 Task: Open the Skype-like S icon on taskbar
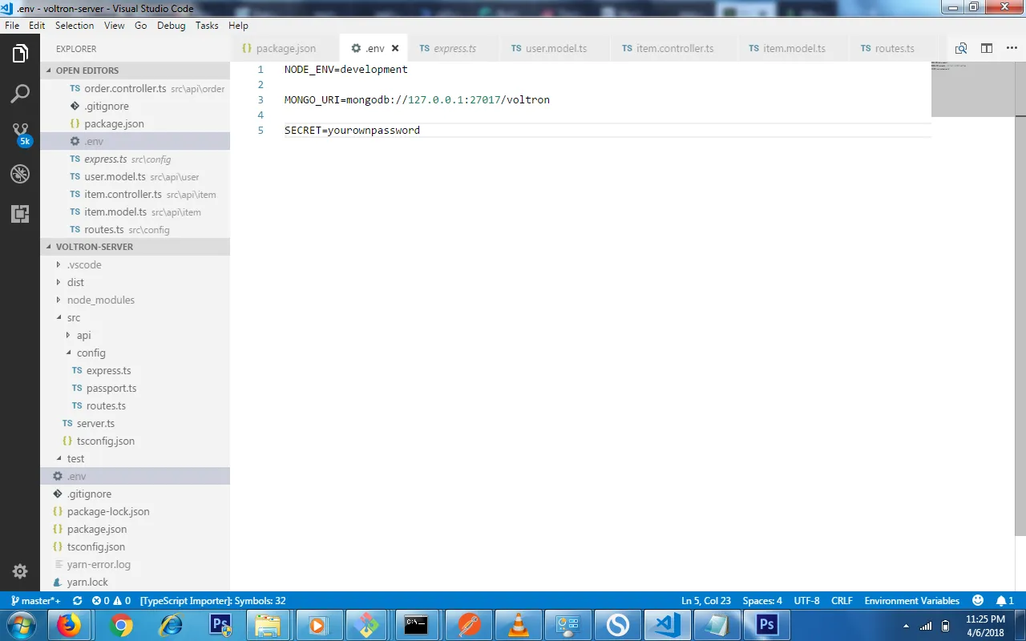[x=618, y=625]
